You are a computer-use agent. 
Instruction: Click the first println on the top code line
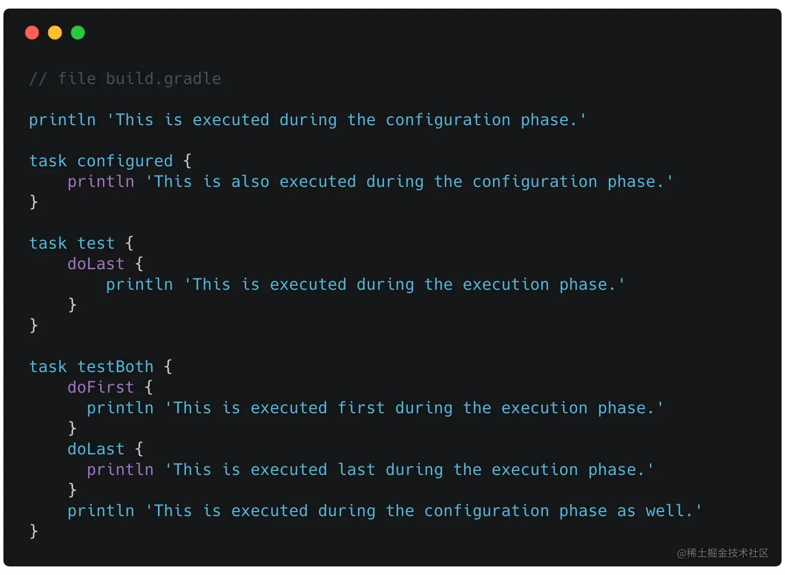tap(62, 120)
